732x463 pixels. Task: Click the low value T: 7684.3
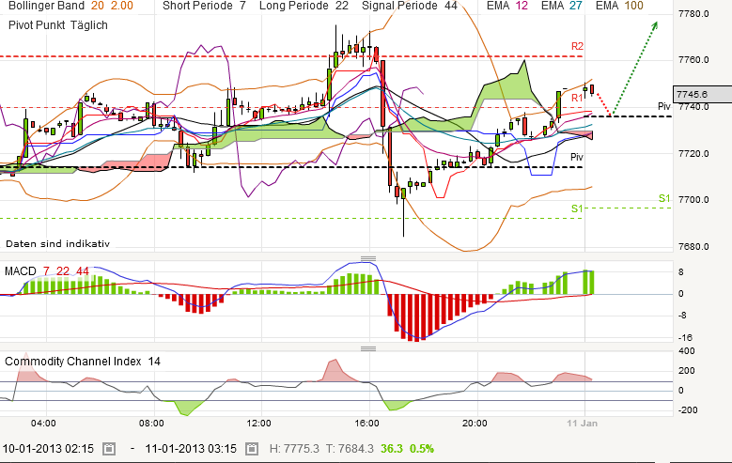point(350,449)
